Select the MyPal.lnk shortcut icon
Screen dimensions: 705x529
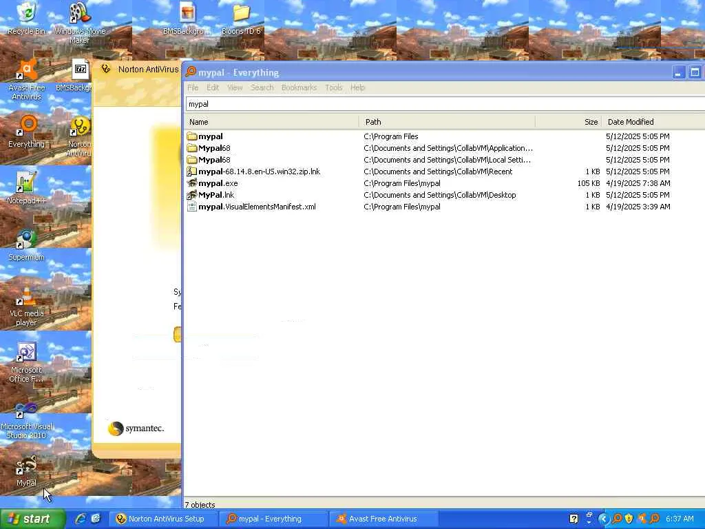coord(192,195)
